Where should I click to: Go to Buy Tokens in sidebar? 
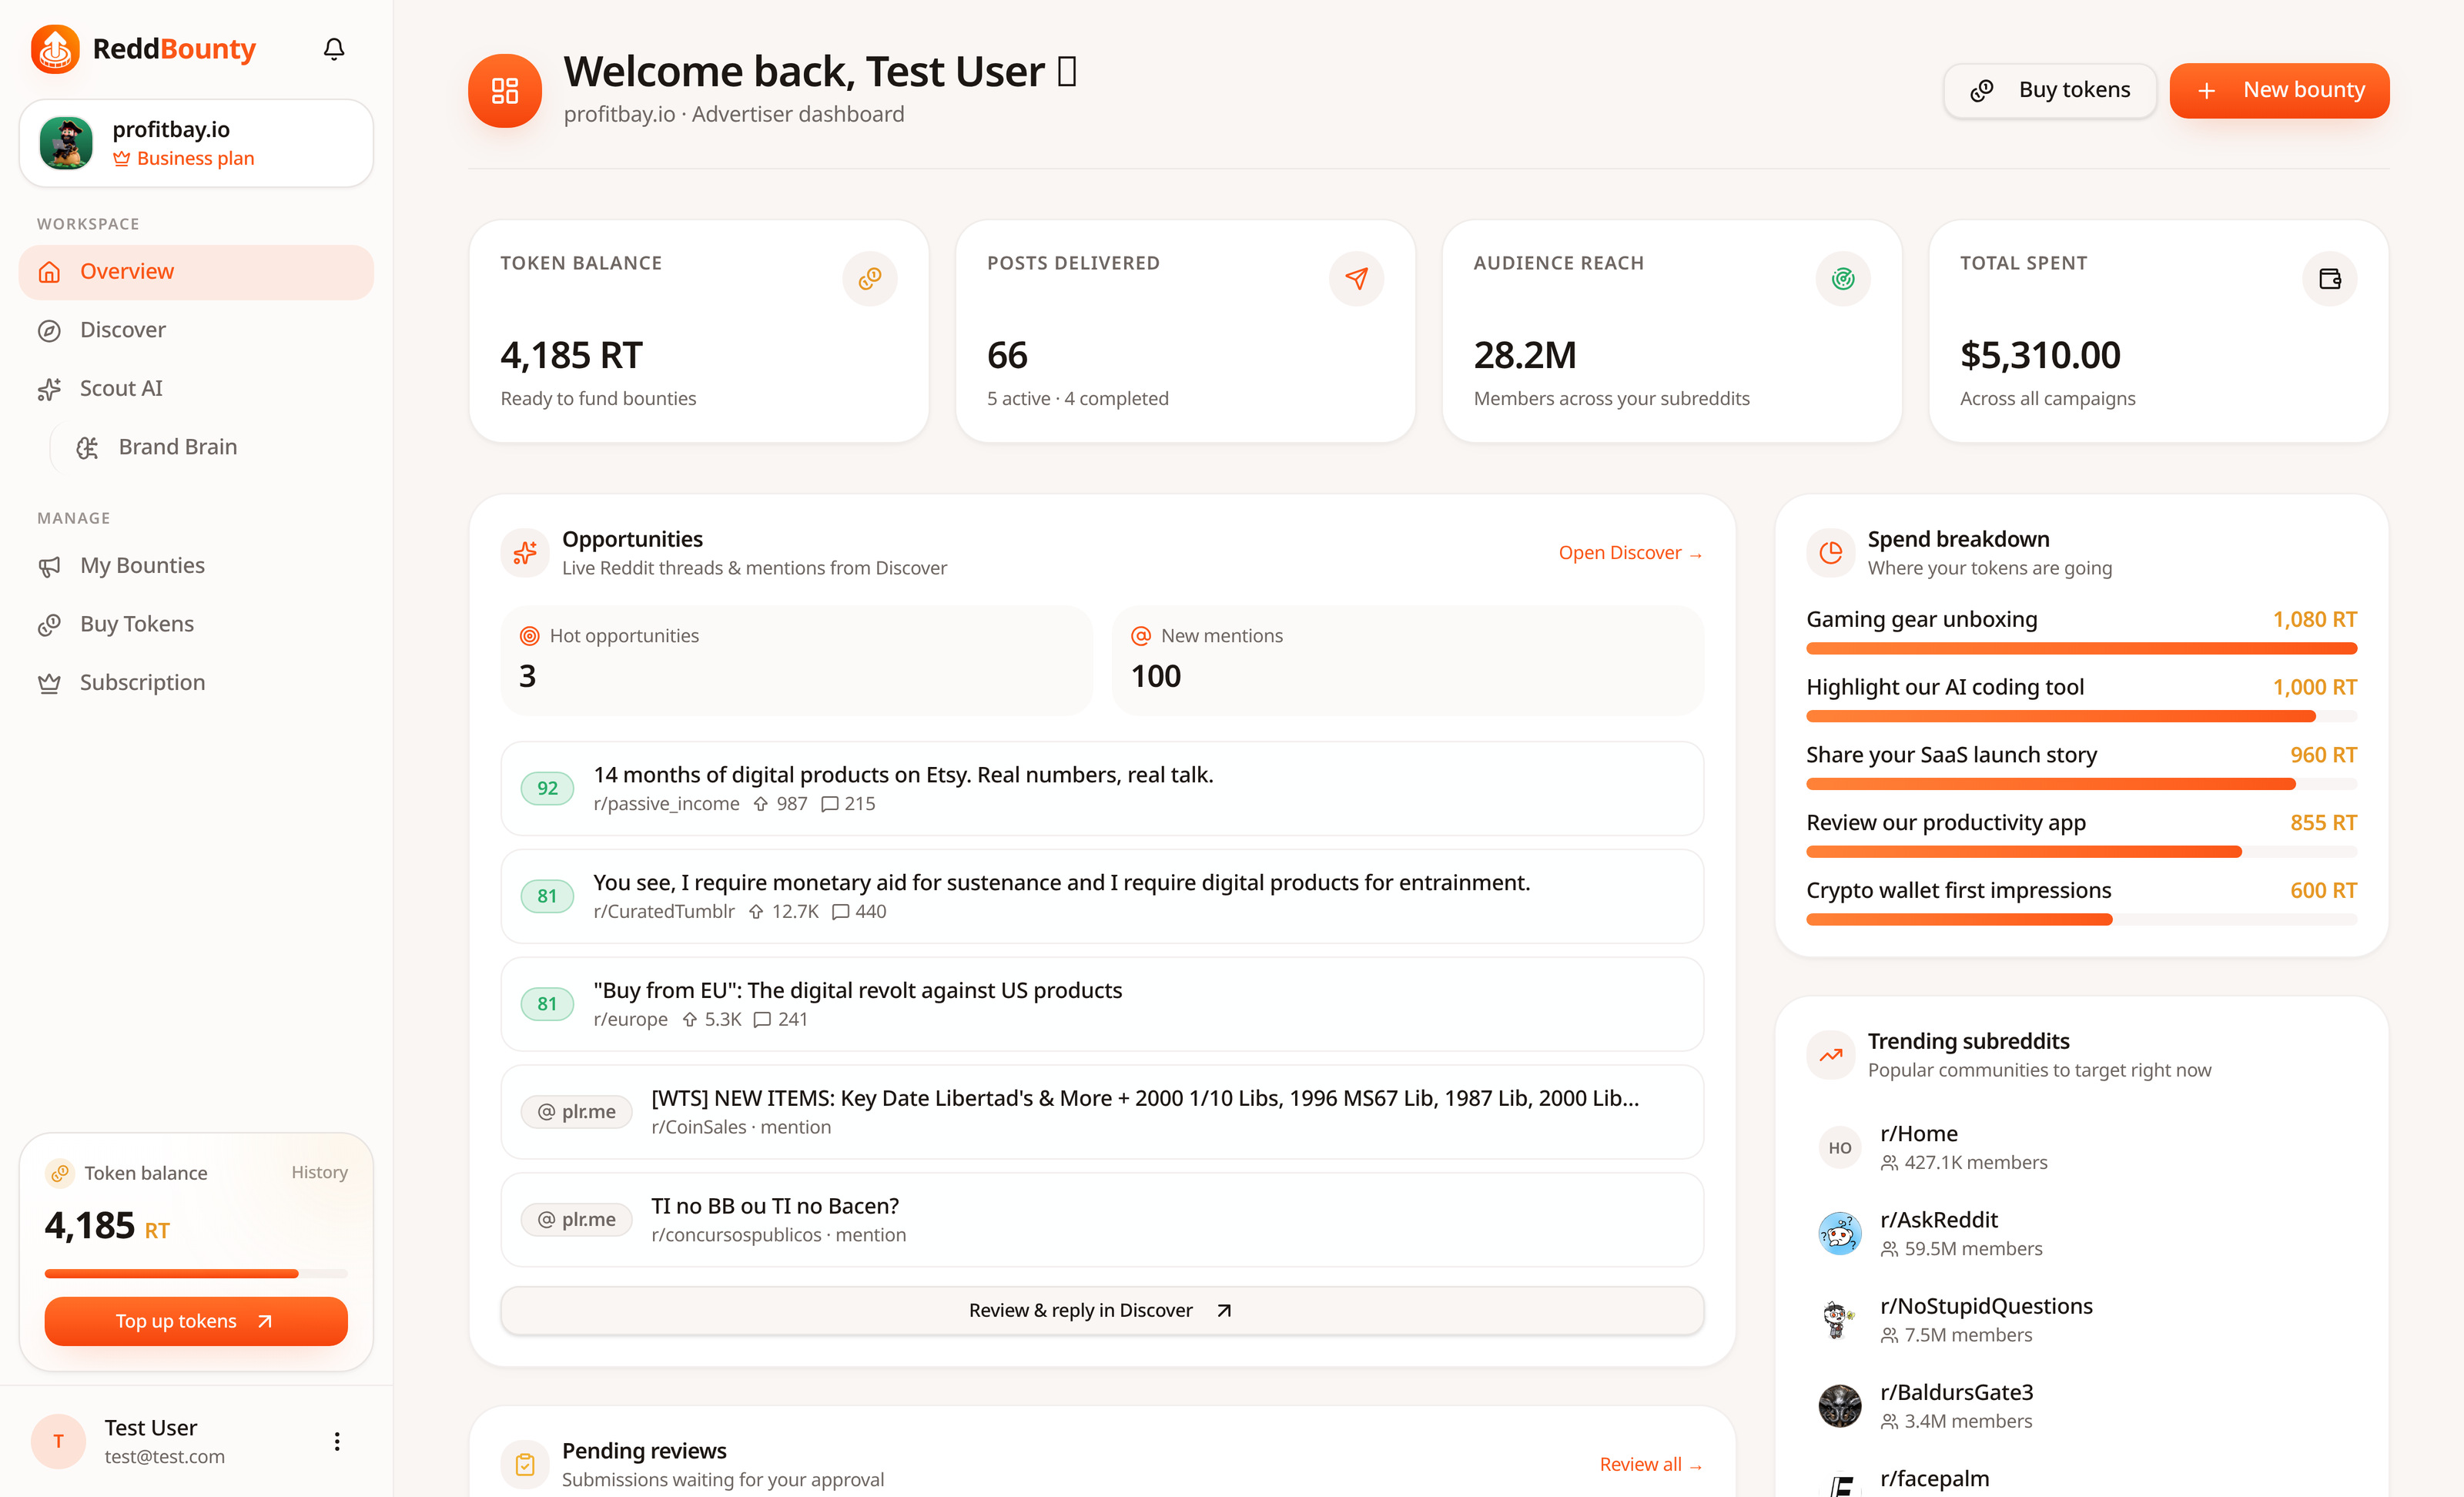tap(196, 624)
